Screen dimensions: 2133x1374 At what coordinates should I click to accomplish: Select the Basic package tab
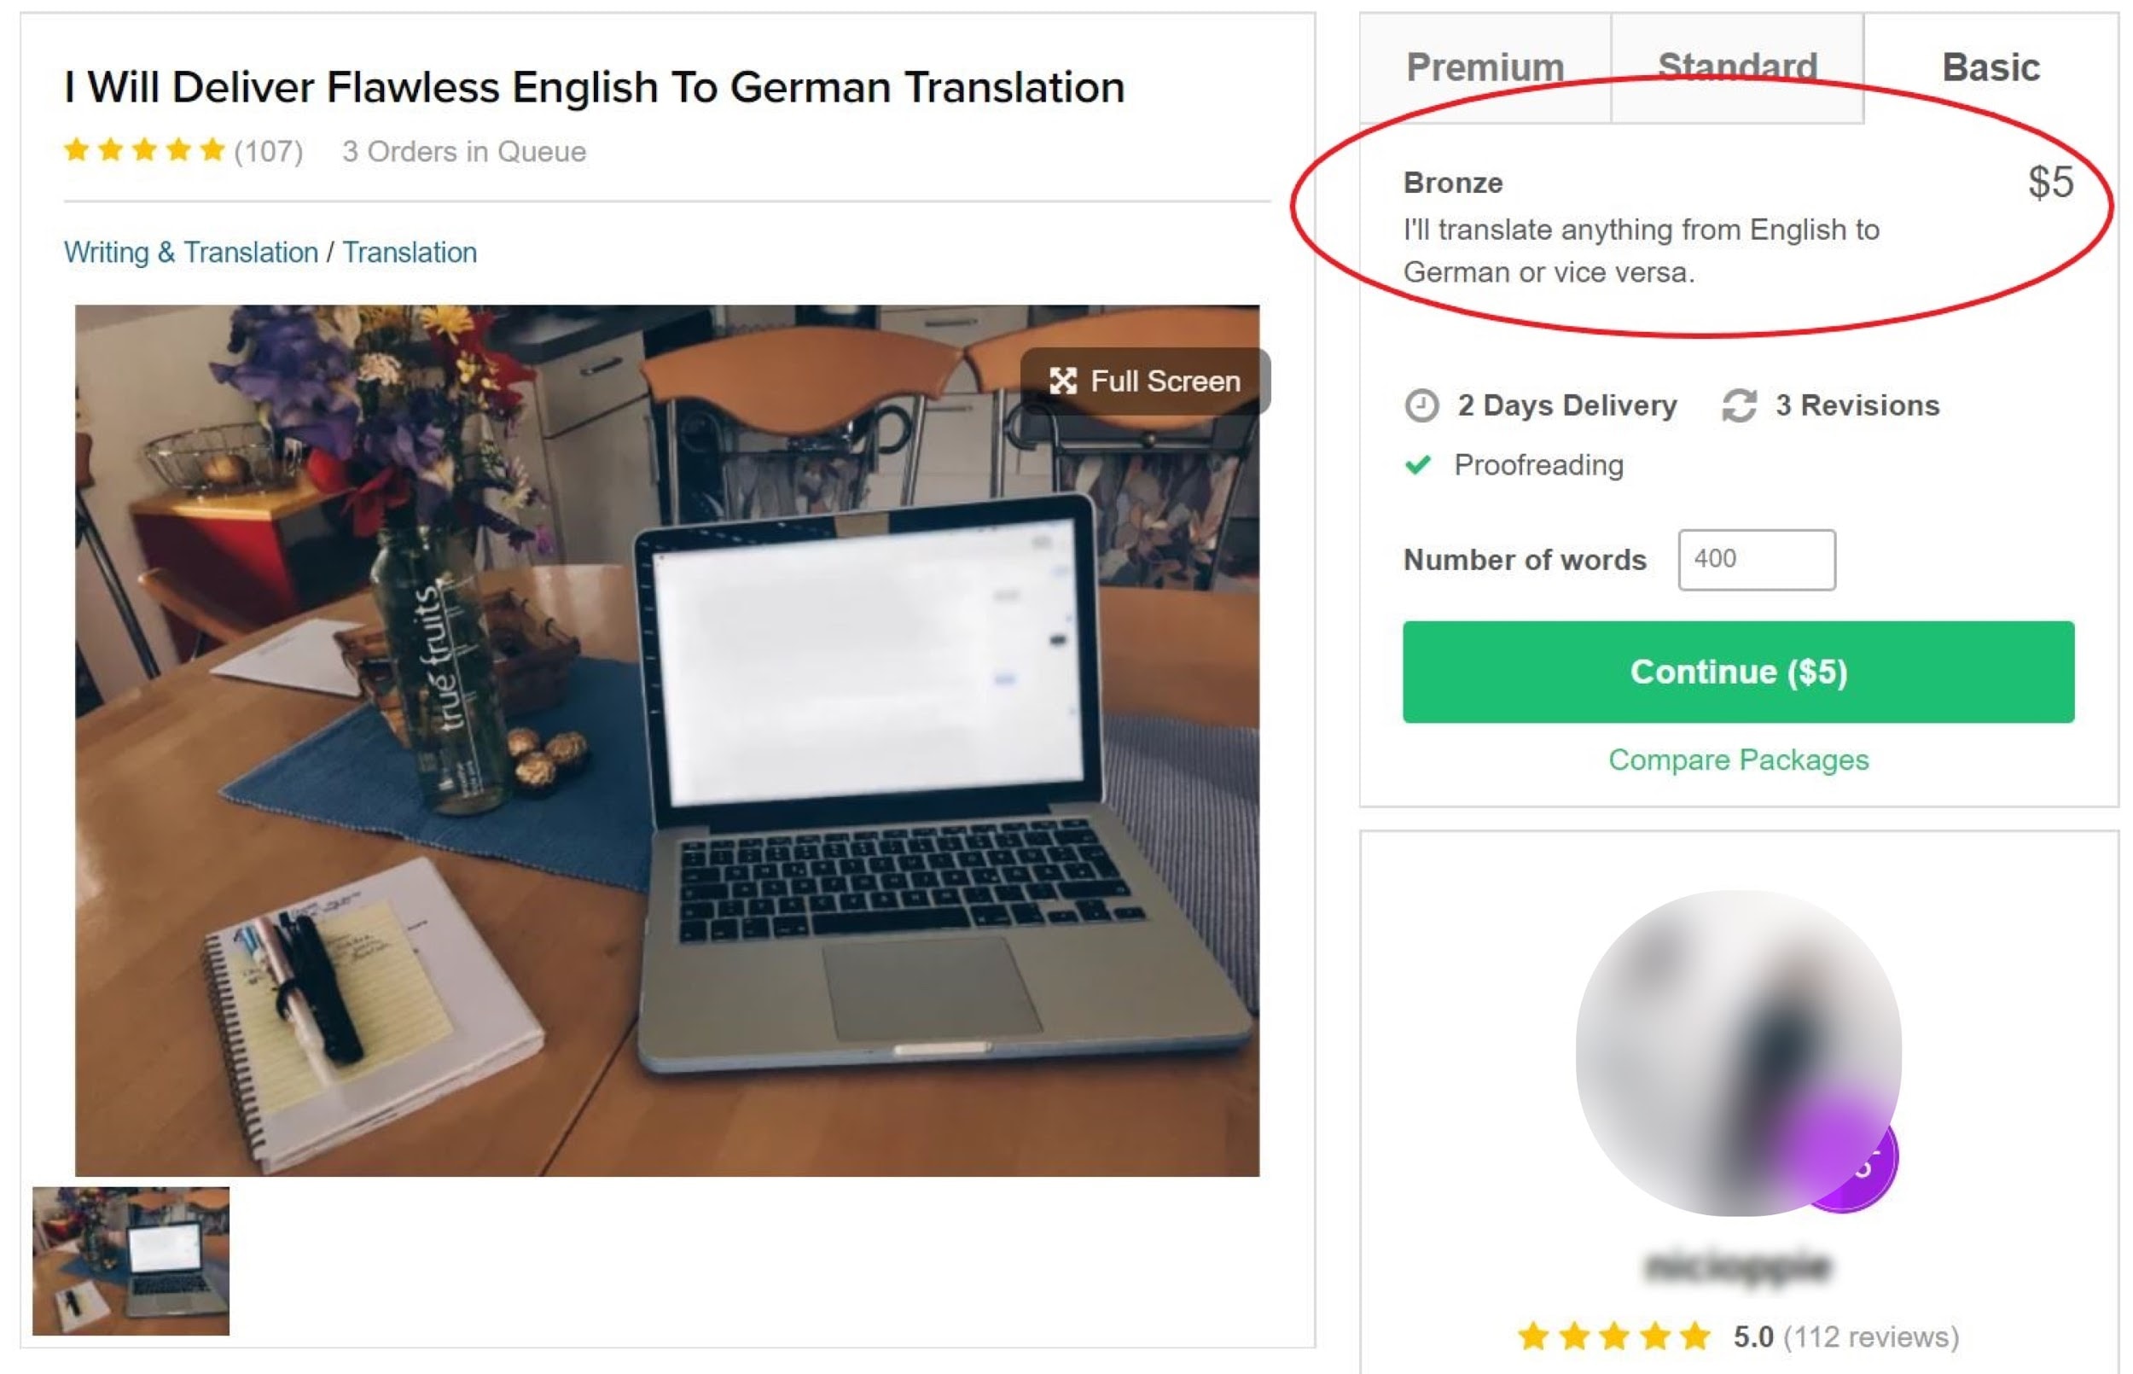click(1991, 67)
